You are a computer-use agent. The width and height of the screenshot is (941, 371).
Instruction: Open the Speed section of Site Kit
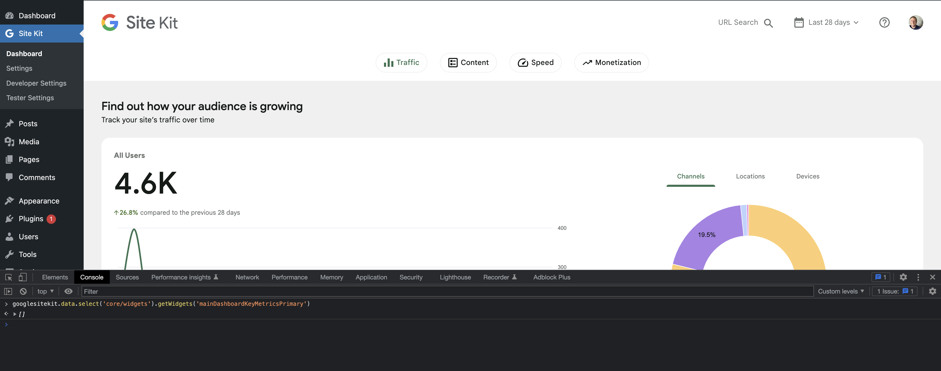pos(535,62)
